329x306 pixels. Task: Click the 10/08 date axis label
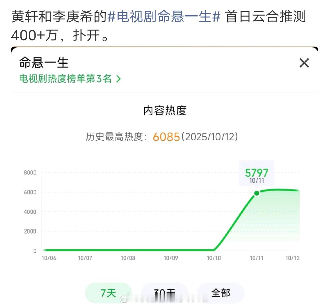click(128, 258)
